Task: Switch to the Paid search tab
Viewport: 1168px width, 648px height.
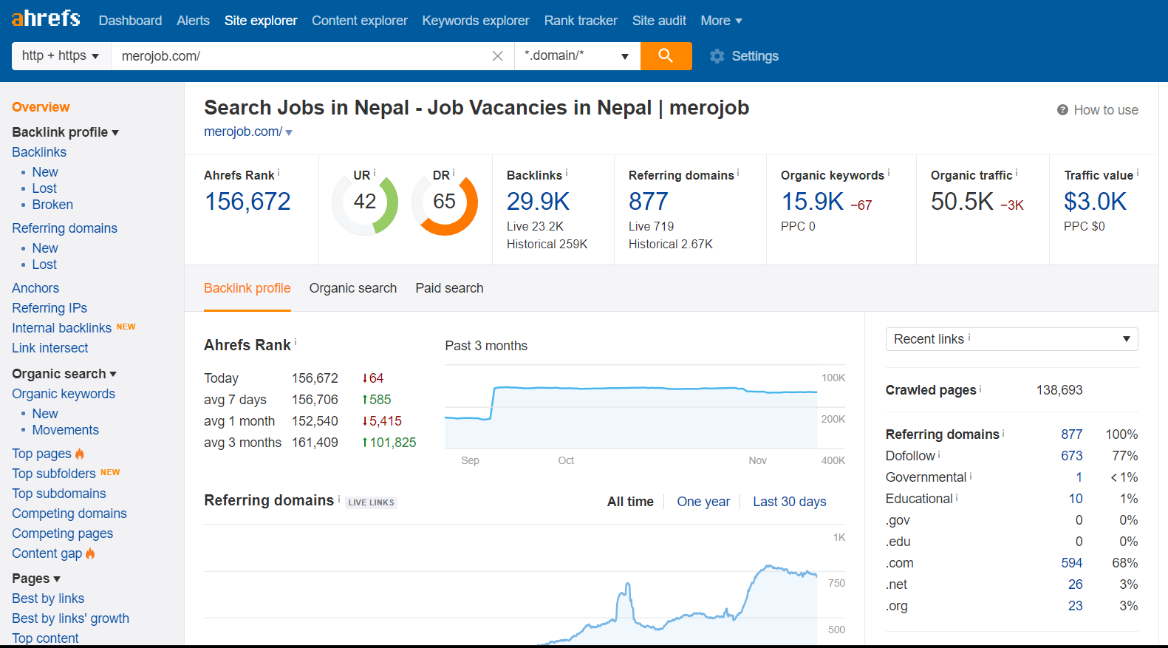Action: click(449, 288)
